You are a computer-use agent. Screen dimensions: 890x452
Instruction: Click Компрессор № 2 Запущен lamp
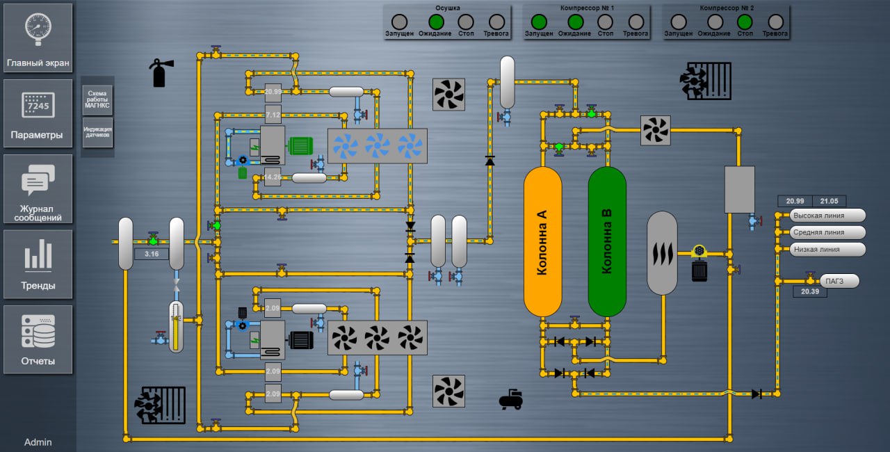point(678,22)
